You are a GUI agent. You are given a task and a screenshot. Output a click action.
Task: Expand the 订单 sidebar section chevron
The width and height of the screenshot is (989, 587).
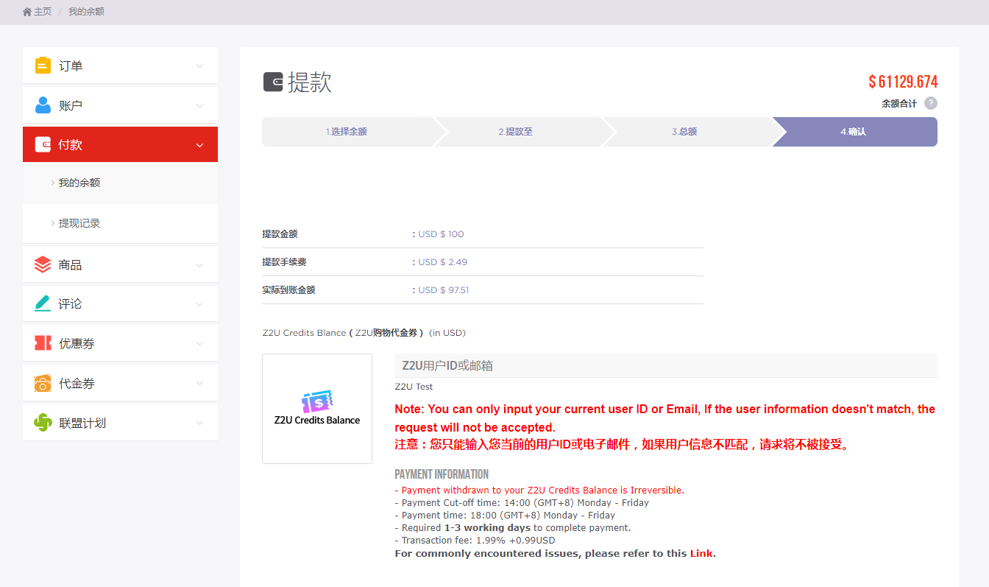[x=199, y=66]
